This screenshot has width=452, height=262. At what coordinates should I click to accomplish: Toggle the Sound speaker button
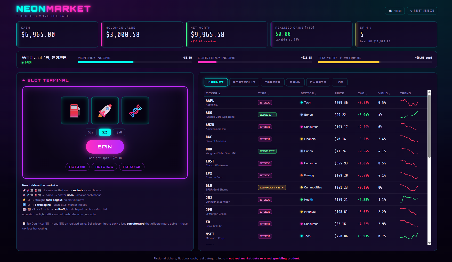tap(395, 11)
